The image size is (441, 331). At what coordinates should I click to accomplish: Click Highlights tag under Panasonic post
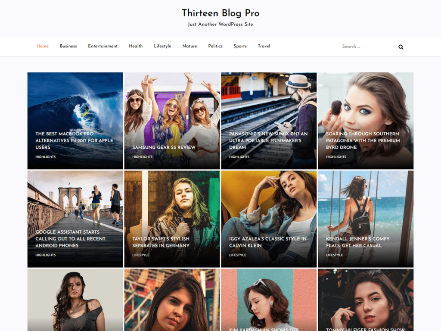click(x=239, y=157)
